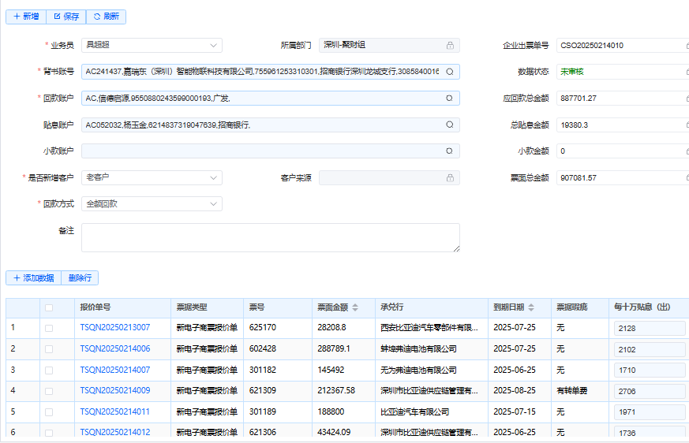The image size is (689, 443).
Task: Sort table by 票面金额 column arrows
Action: (x=355, y=307)
